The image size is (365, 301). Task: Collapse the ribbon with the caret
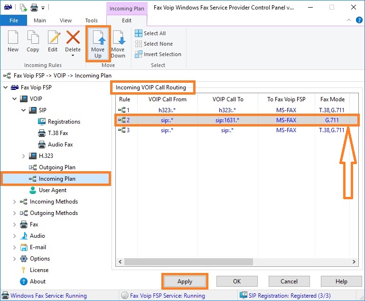pyautogui.click(x=349, y=20)
